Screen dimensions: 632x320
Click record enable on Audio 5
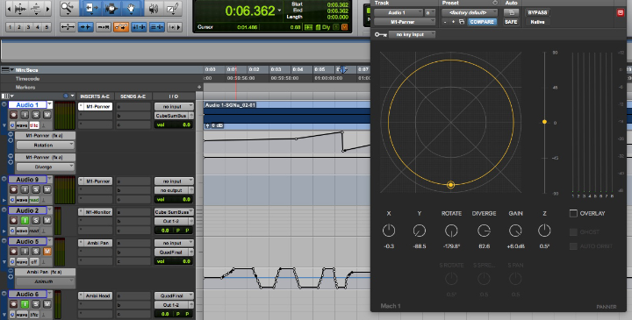coord(14,252)
